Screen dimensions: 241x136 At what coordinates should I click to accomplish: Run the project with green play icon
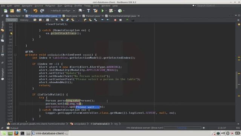pyautogui.click(x=102, y=11)
